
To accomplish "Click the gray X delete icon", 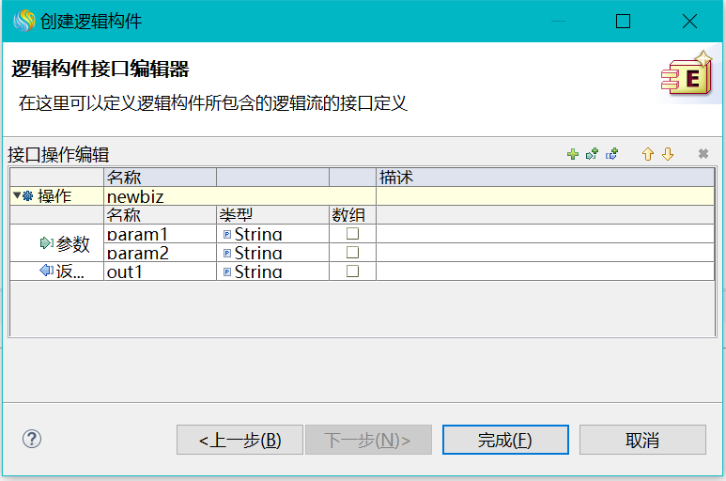I will (x=703, y=155).
